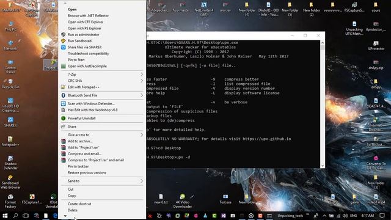Launch Intel(R) HD Graphics shortcut
The image size is (391, 220).
tap(10, 105)
